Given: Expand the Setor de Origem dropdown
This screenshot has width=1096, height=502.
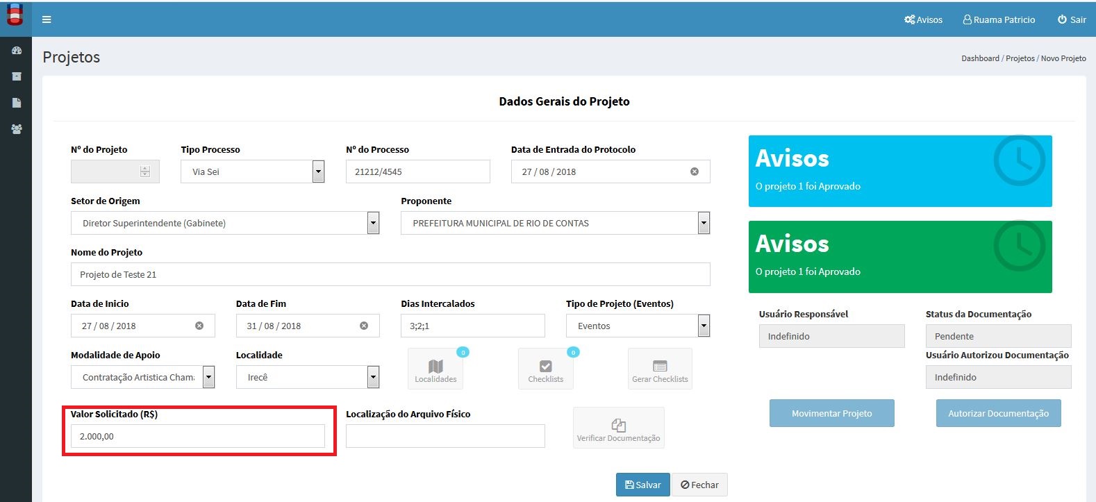Looking at the screenshot, I should [225, 223].
